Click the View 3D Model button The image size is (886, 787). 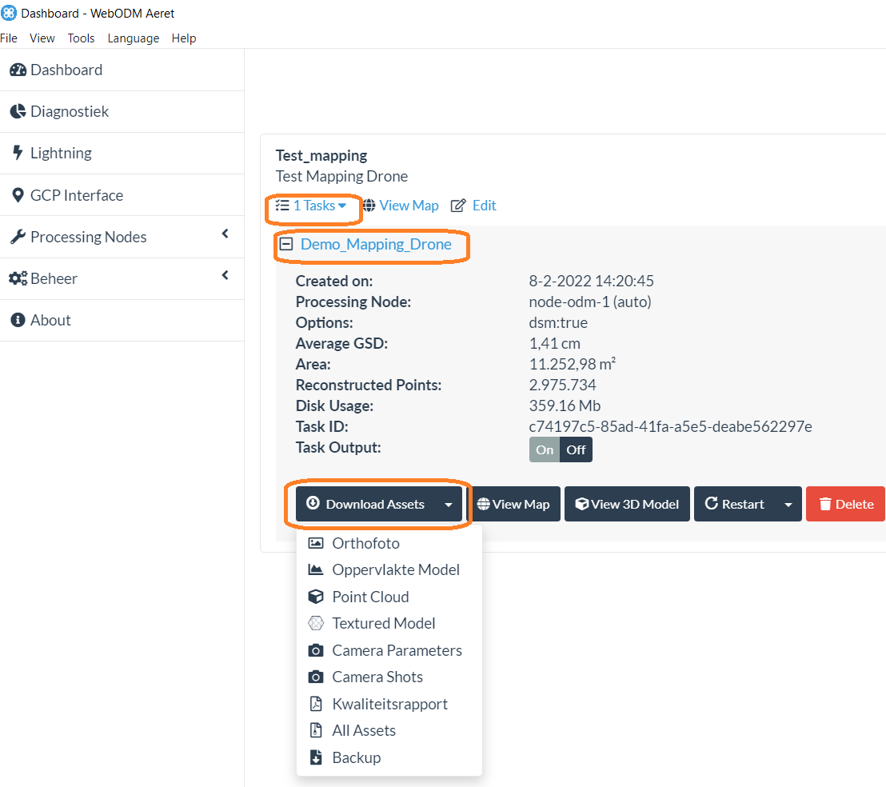tap(627, 504)
